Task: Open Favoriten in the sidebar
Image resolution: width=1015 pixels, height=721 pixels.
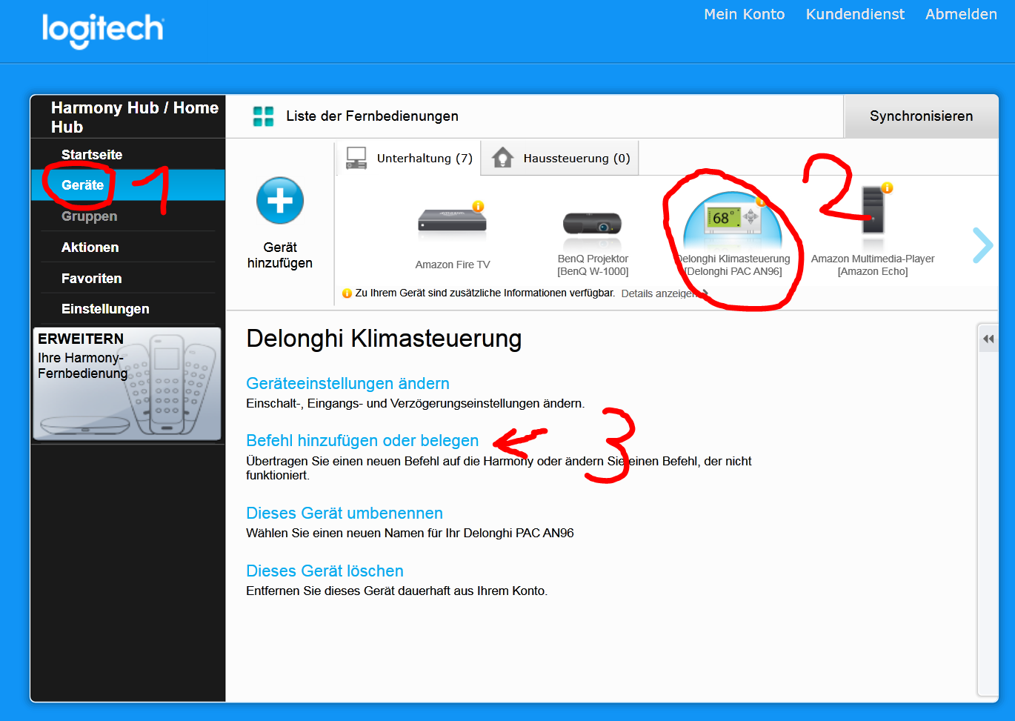Action: pos(91,279)
